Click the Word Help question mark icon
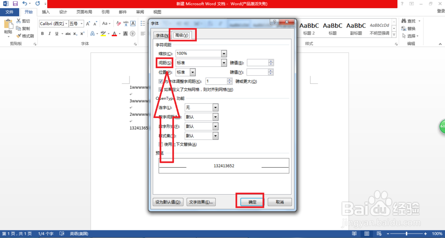445x238 pixels. tap(402, 4)
